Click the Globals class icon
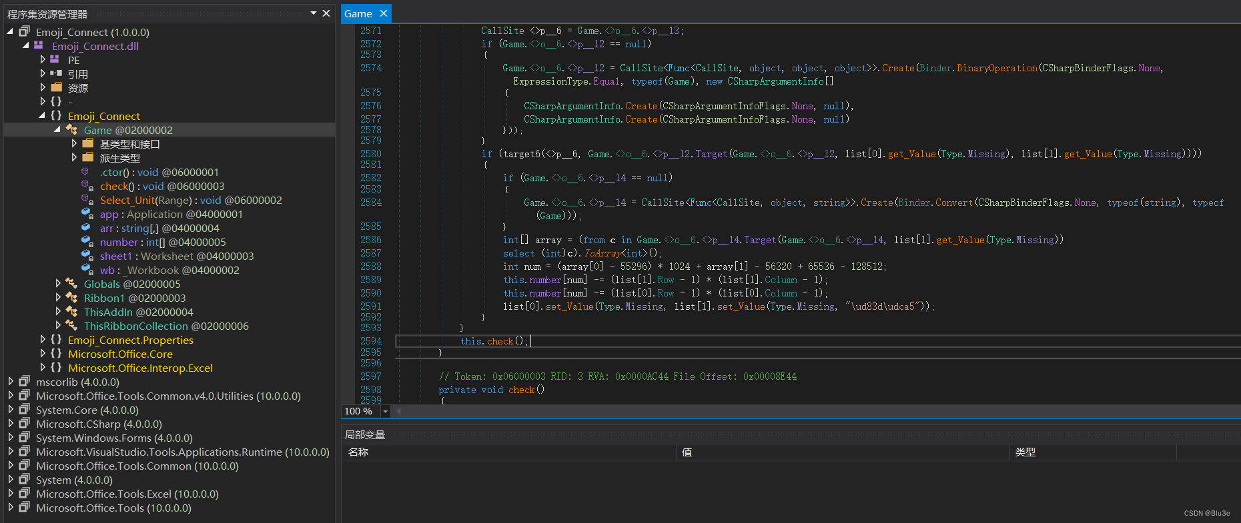The image size is (1241, 523). pyautogui.click(x=71, y=283)
